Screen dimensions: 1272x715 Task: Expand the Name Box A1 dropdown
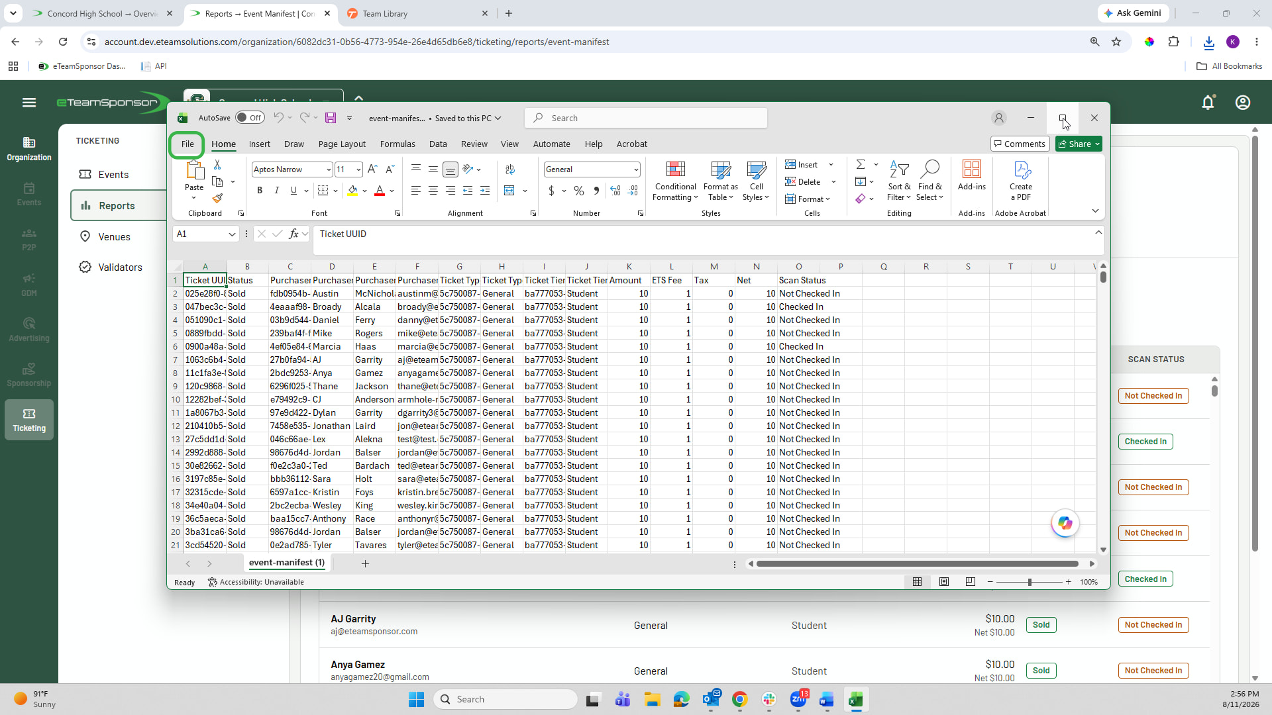point(232,234)
